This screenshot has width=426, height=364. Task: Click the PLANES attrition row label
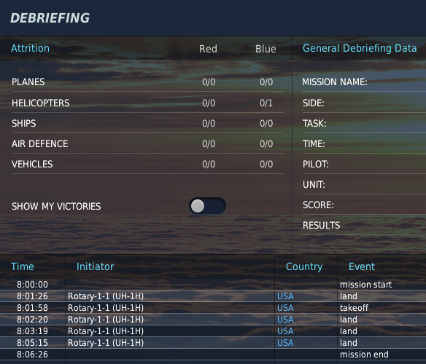[28, 82]
